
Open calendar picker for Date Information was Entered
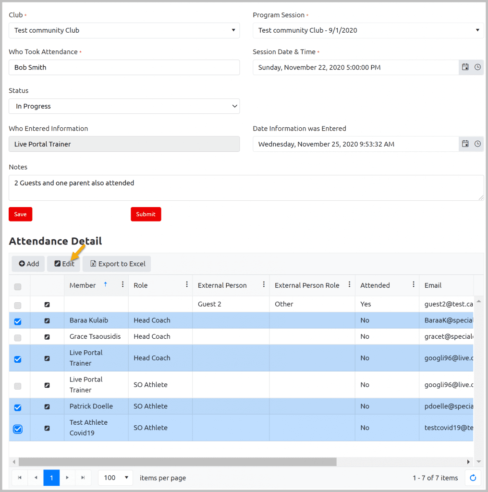pyautogui.click(x=465, y=144)
